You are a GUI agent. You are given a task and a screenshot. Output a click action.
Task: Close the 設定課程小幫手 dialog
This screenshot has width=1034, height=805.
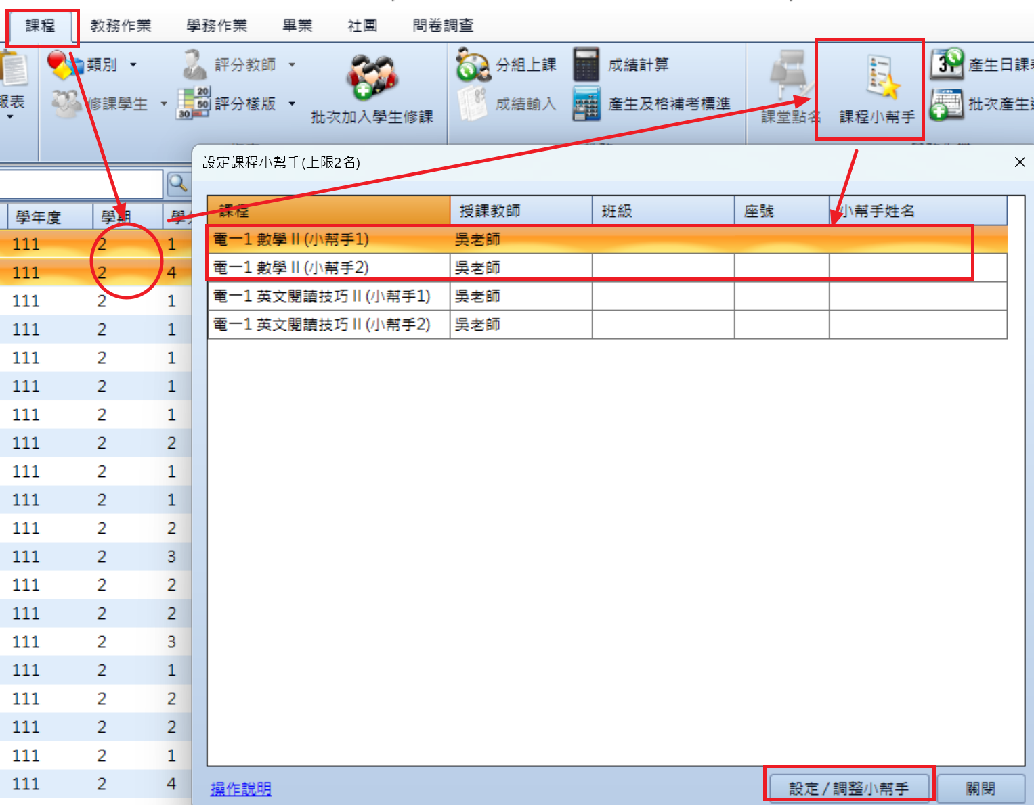pos(1020,162)
